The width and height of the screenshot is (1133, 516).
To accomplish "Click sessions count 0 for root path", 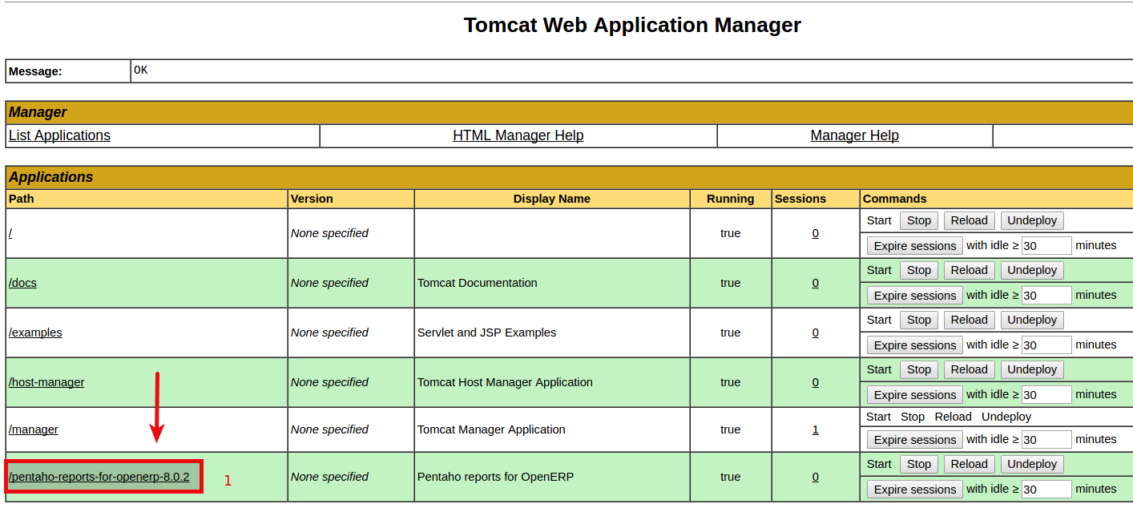I will [x=816, y=233].
